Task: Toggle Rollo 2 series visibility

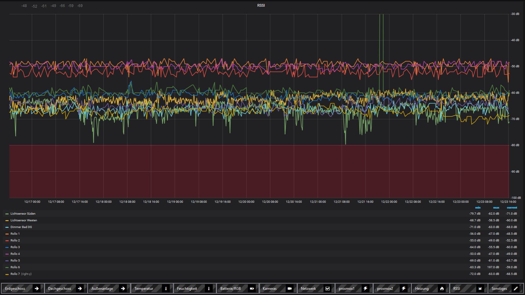Action: [15, 241]
